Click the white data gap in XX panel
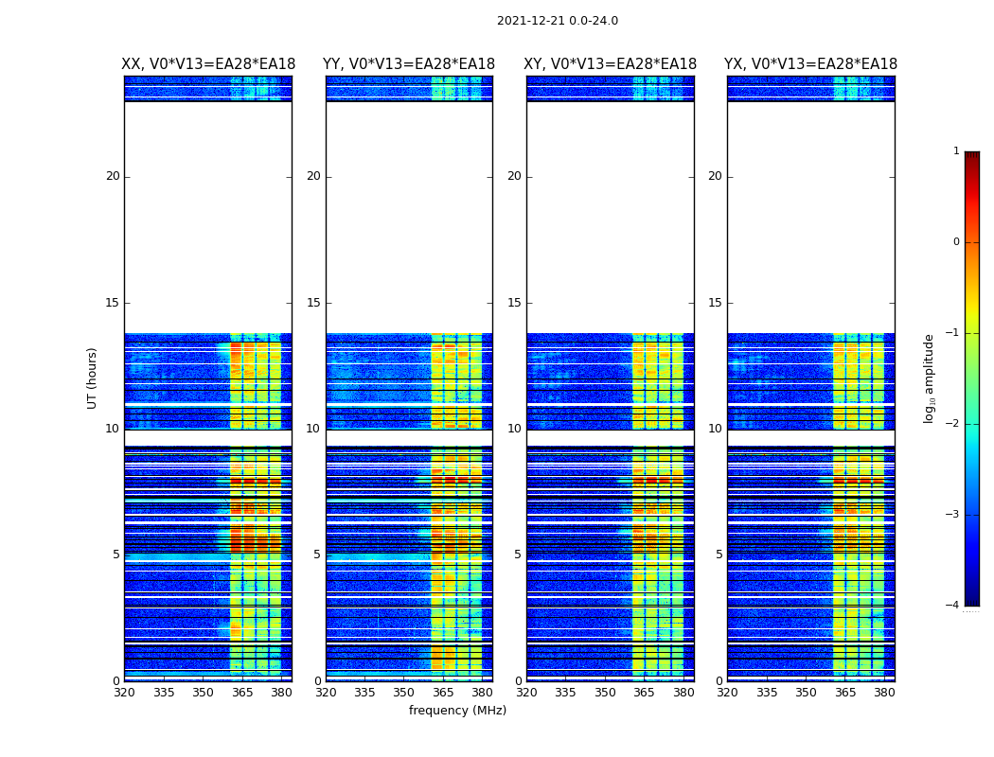Viewport: 994px width, 757px height. pyautogui.click(x=208, y=218)
